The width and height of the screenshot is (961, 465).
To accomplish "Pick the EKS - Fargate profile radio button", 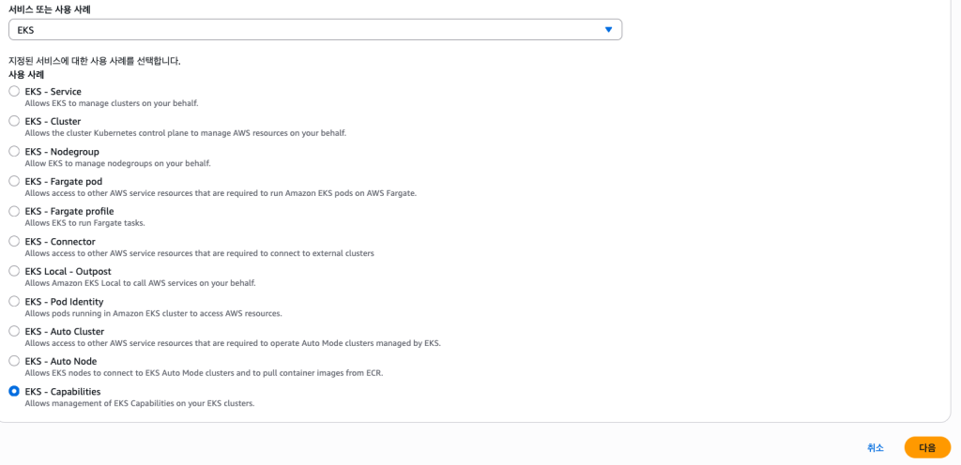I will 14,211.
